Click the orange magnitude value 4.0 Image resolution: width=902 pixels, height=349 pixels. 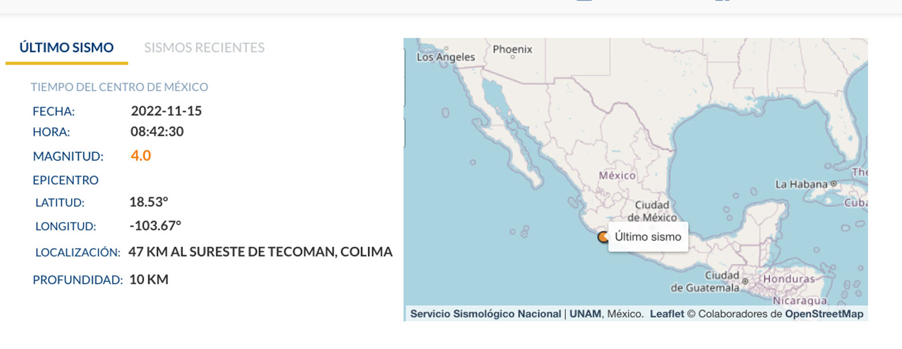click(x=141, y=155)
